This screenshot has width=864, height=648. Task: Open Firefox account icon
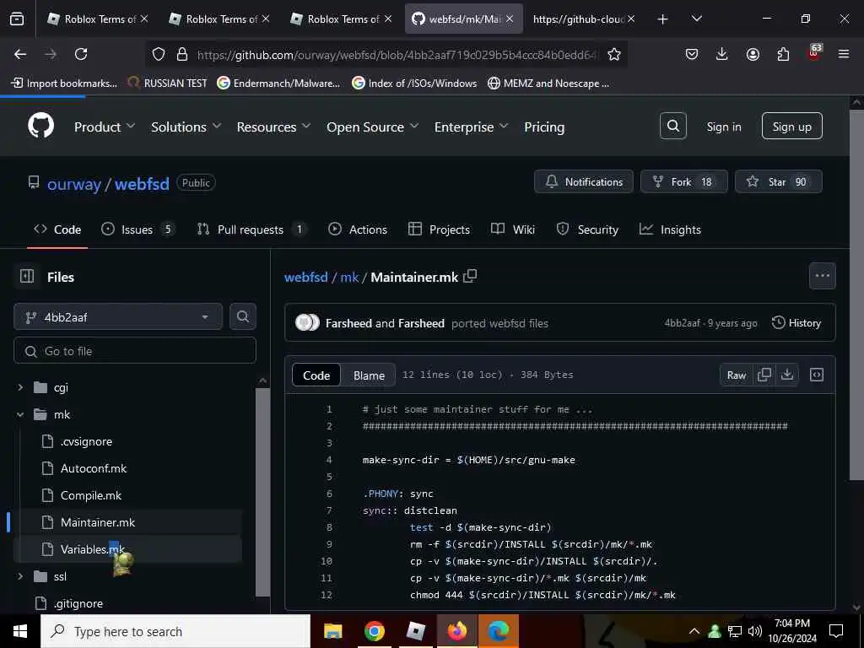coord(753,54)
